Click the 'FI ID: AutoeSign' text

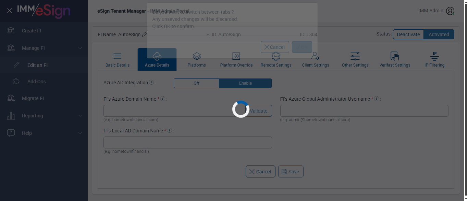(223, 34)
